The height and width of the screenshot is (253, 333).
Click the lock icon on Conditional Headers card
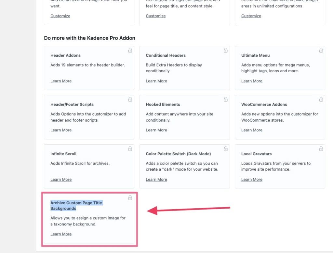click(x=225, y=50)
